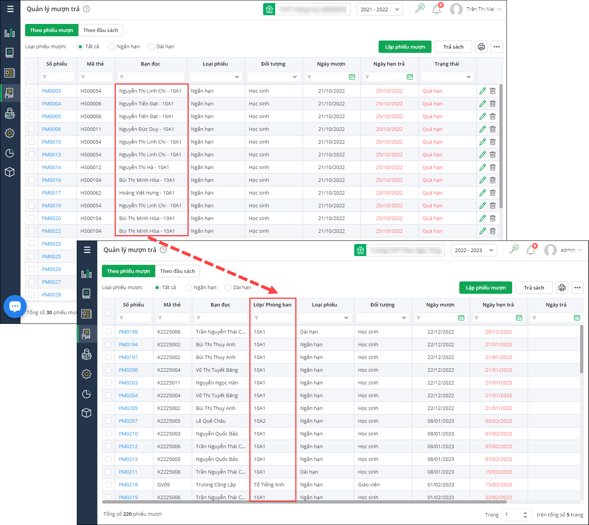Click the print icon button in the front window
589x525 pixels.
[x=562, y=288]
